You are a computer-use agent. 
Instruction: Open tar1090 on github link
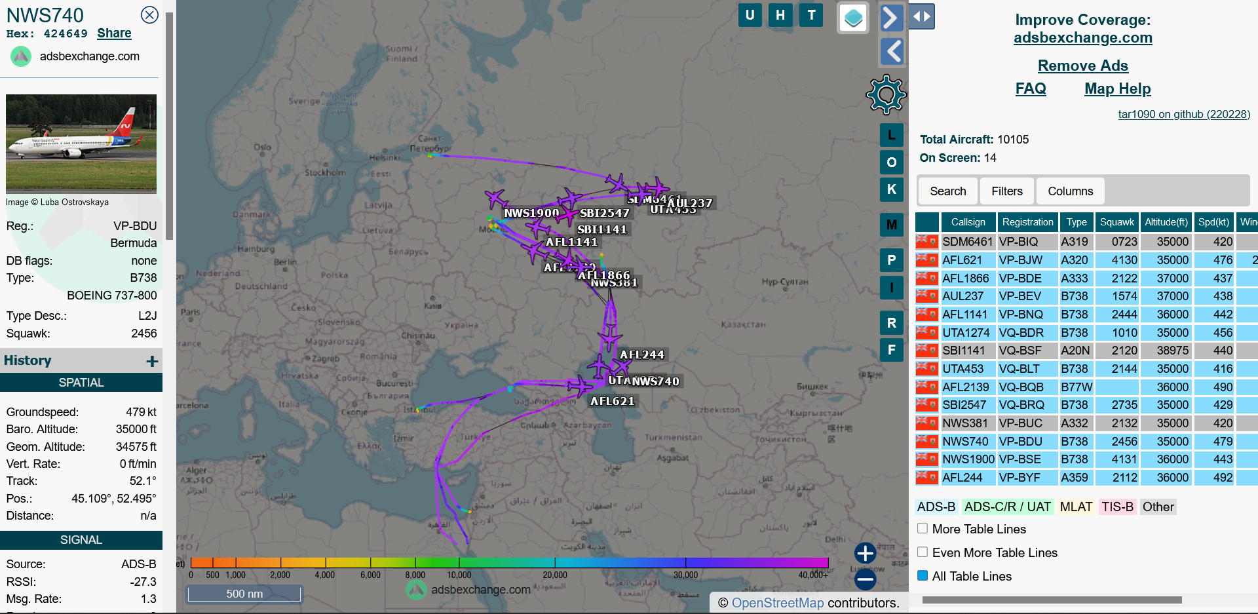pyautogui.click(x=1184, y=114)
